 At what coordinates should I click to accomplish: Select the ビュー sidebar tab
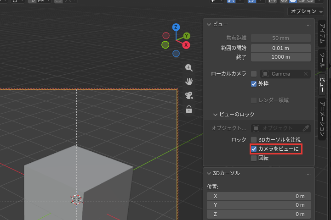pos(322,84)
